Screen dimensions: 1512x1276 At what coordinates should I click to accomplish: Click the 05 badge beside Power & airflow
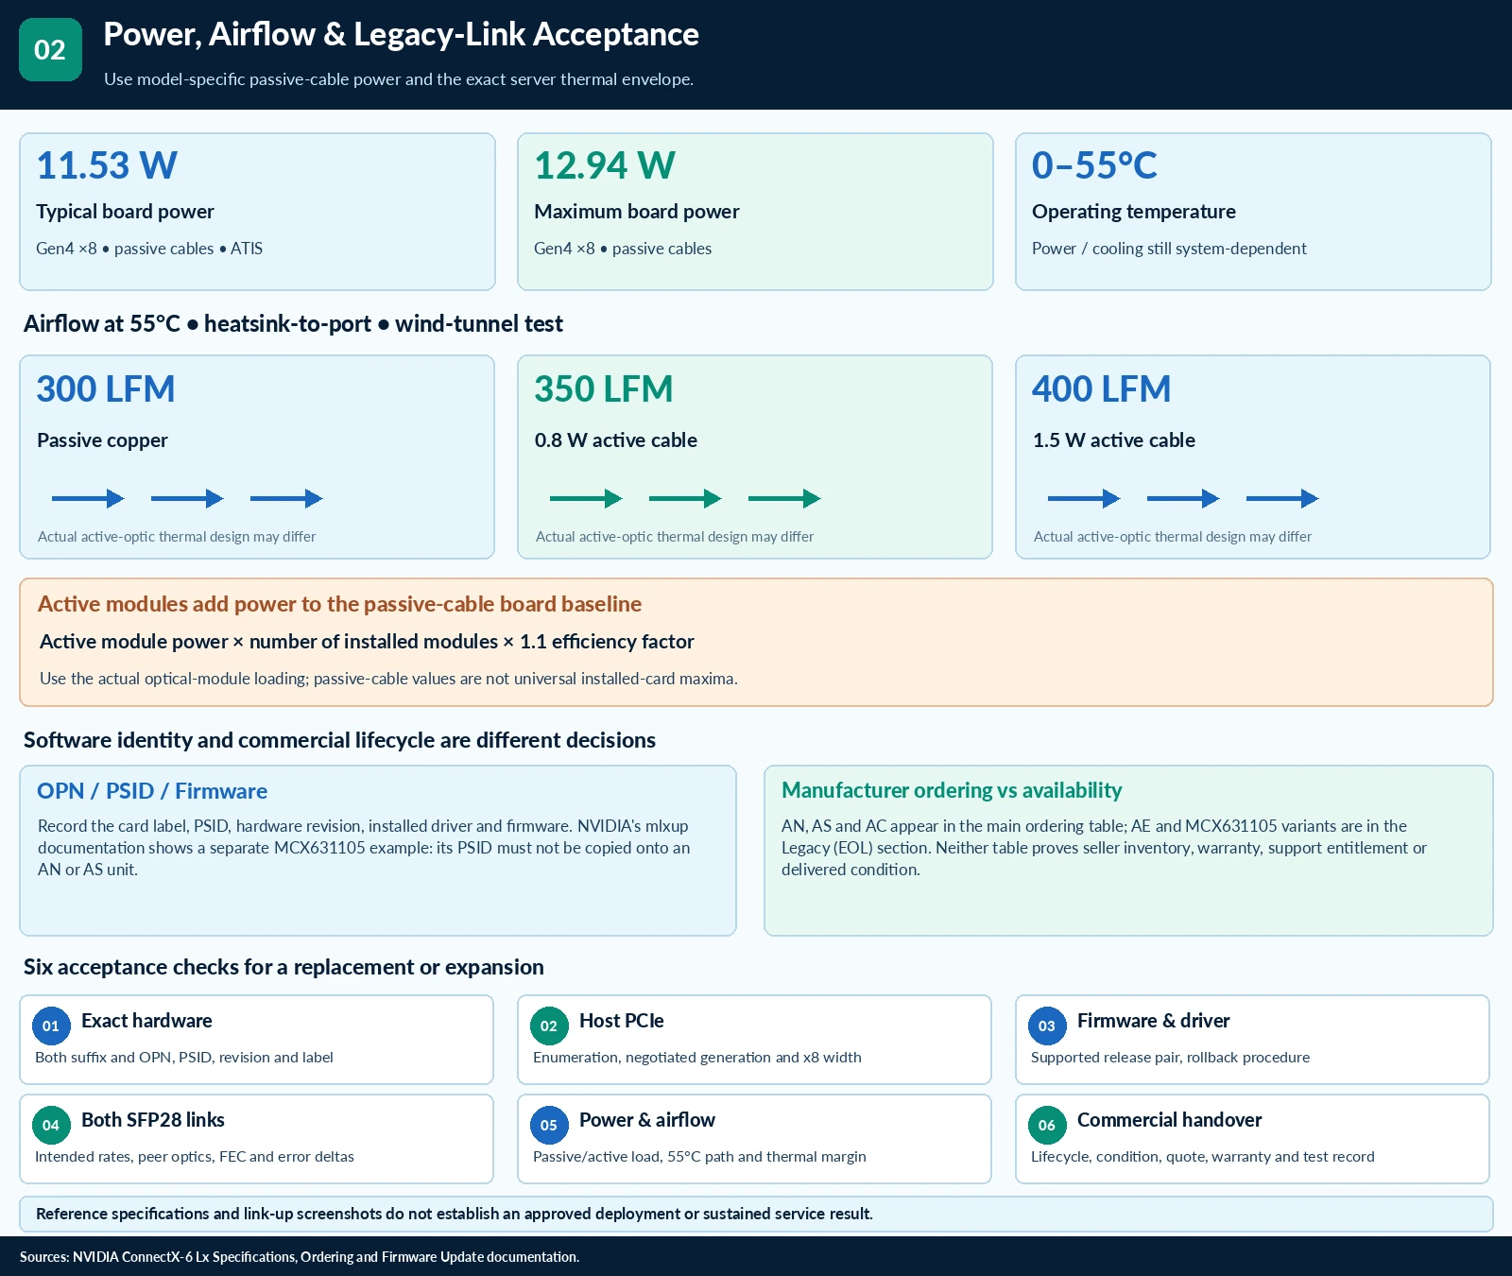tap(549, 1125)
